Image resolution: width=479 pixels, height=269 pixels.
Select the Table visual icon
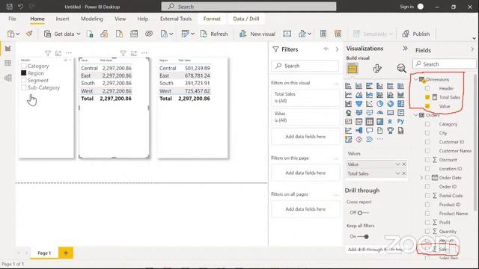[x=369, y=122]
